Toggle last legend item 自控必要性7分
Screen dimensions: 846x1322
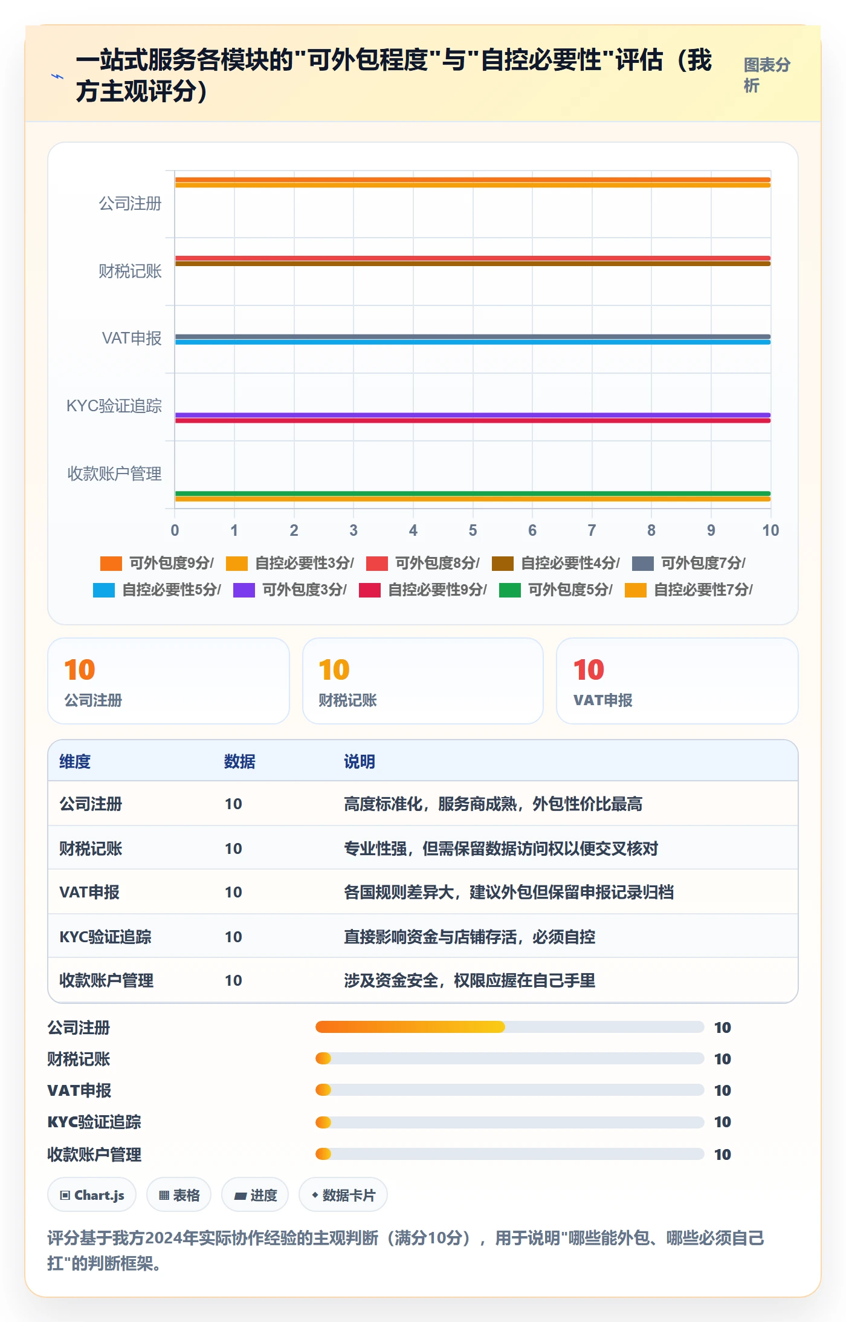[688, 590]
